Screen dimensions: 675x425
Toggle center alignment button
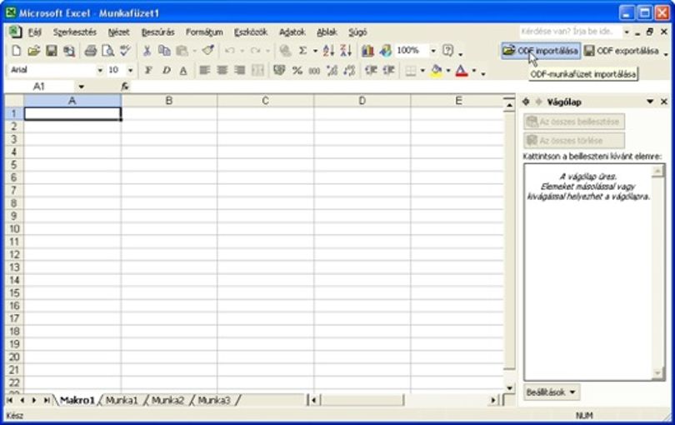[222, 70]
